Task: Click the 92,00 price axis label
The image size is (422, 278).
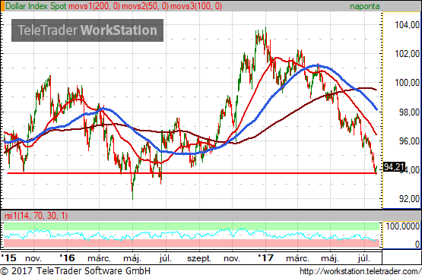Action: [409, 199]
